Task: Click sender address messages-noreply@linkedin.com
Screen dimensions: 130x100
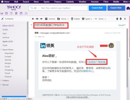Action: (55, 33)
